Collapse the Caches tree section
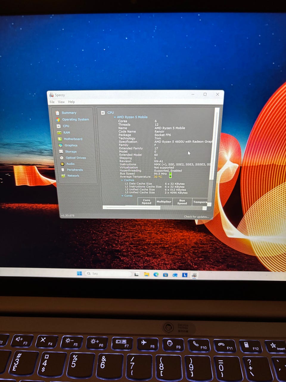Image resolution: width=286 pixels, height=382 pixels. tap(122, 180)
